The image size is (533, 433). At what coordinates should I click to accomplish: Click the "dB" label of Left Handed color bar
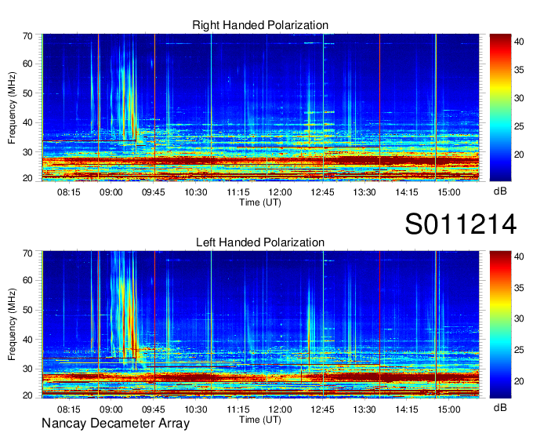click(x=500, y=407)
